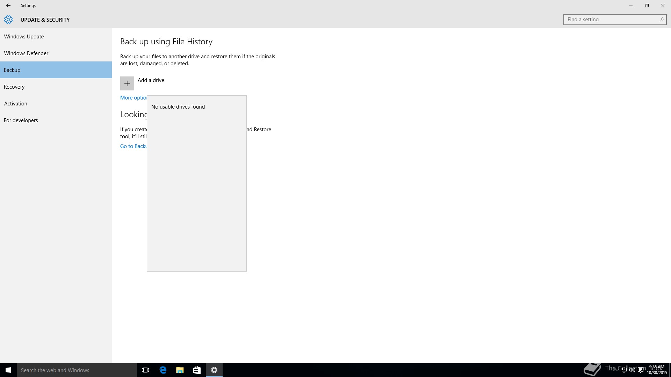671x377 pixels.
Task: Click the Search the web and Windows box
Action: [77, 370]
